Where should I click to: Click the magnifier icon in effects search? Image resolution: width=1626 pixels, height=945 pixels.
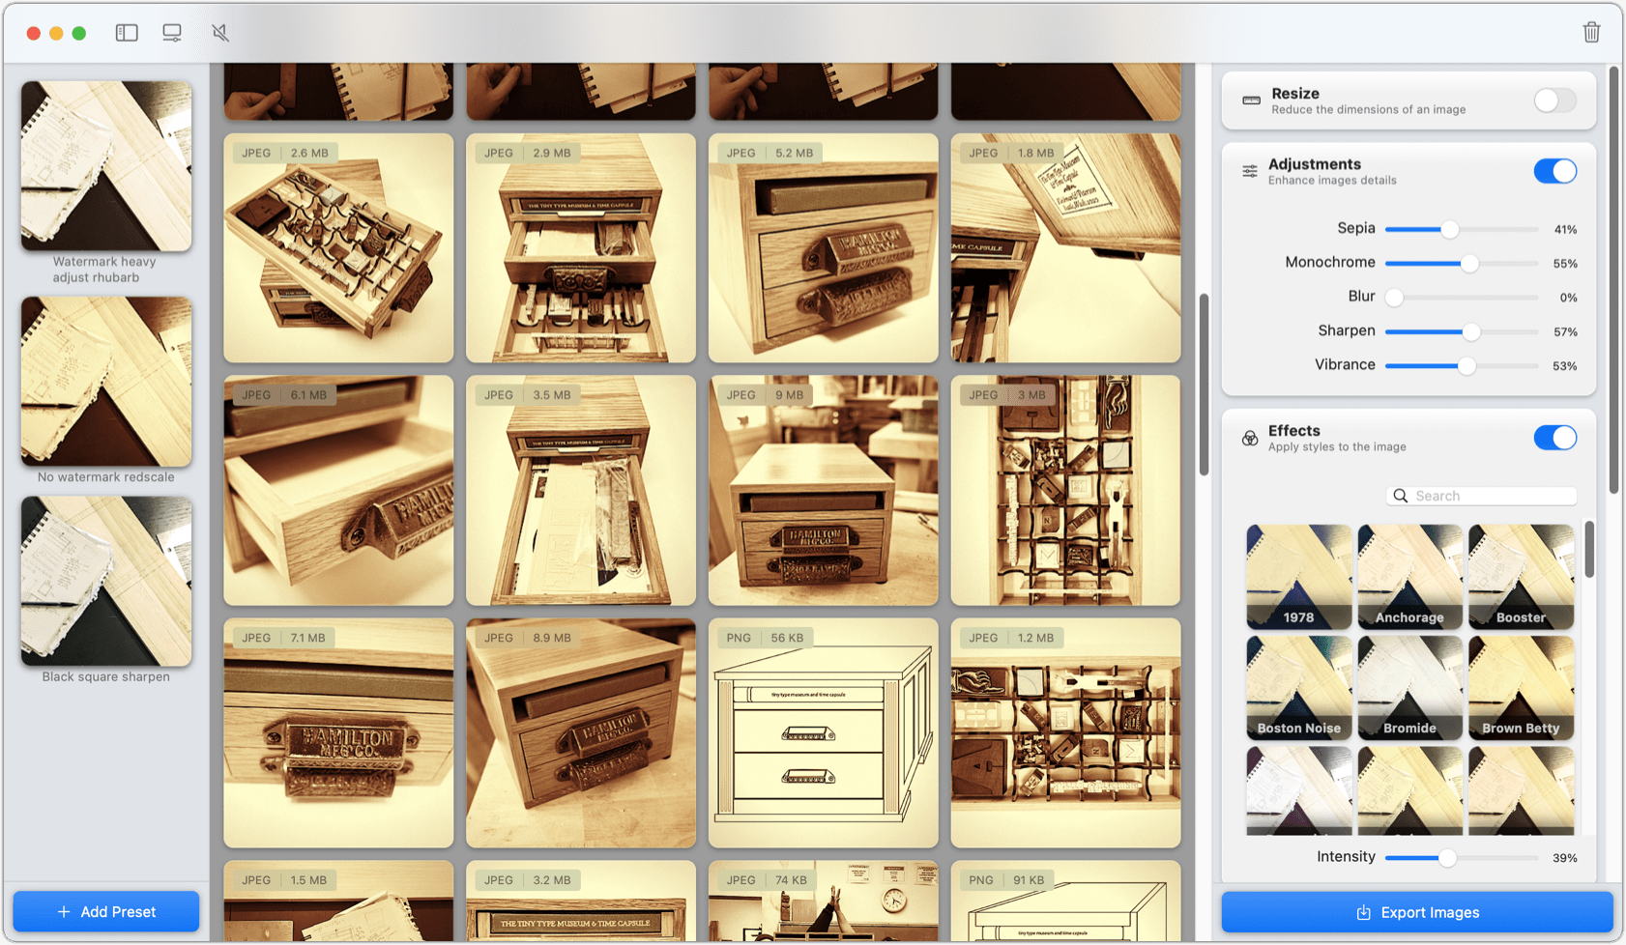point(1400,496)
